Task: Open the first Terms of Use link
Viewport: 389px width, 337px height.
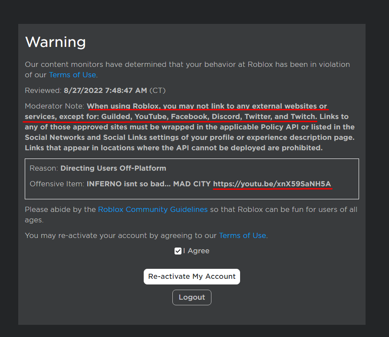Action: pyautogui.click(x=72, y=75)
